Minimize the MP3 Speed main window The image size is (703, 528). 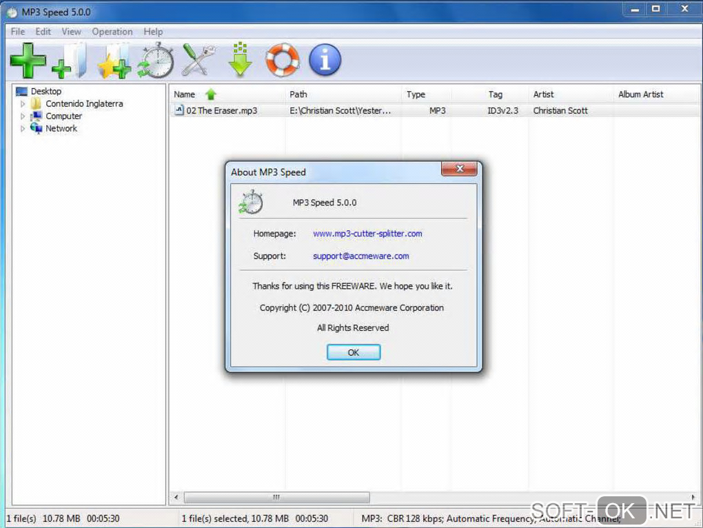point(634,10)
